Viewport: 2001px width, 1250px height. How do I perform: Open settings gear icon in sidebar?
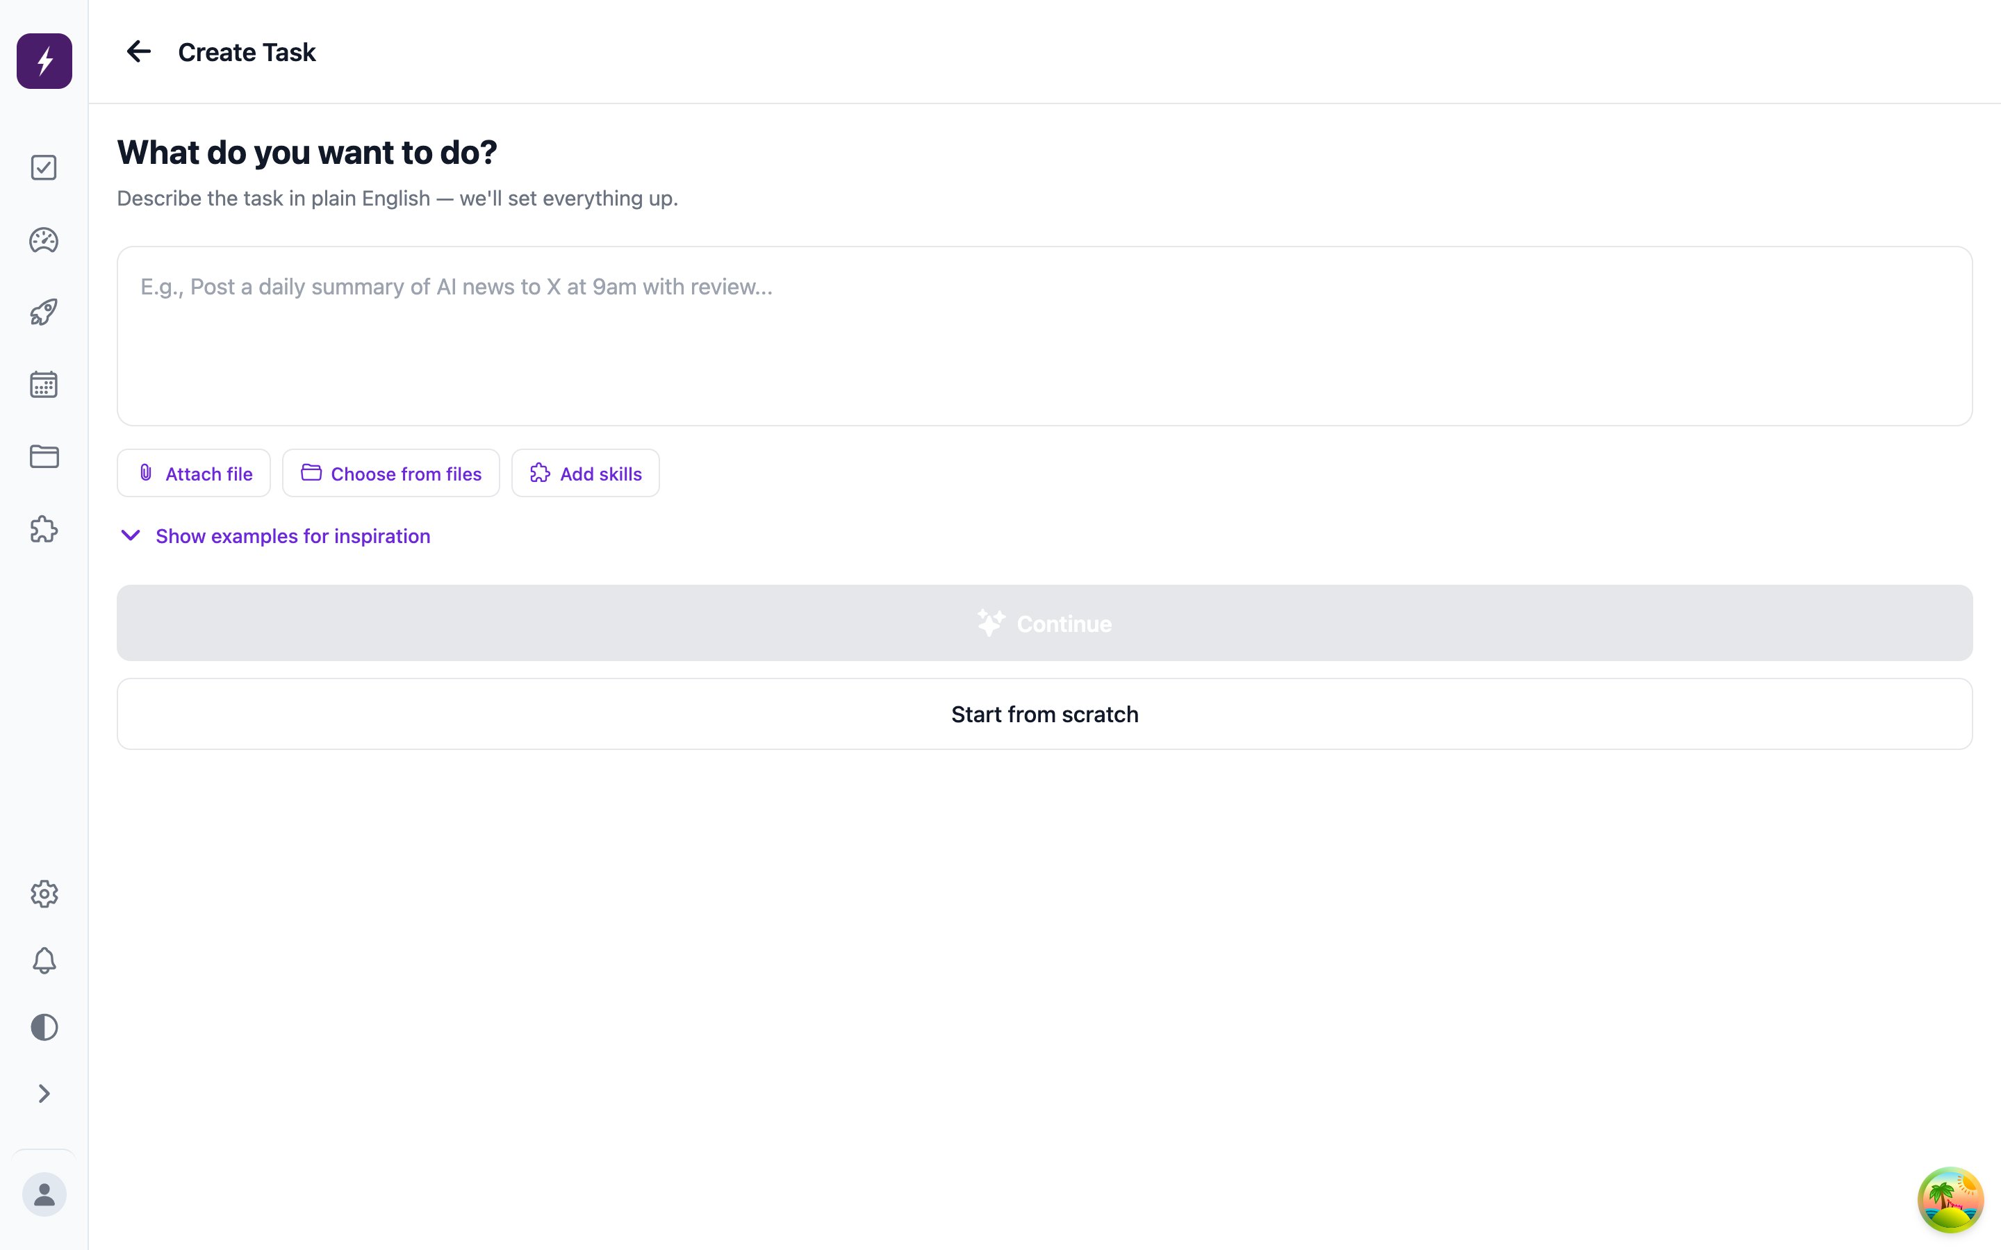[44, 894]
